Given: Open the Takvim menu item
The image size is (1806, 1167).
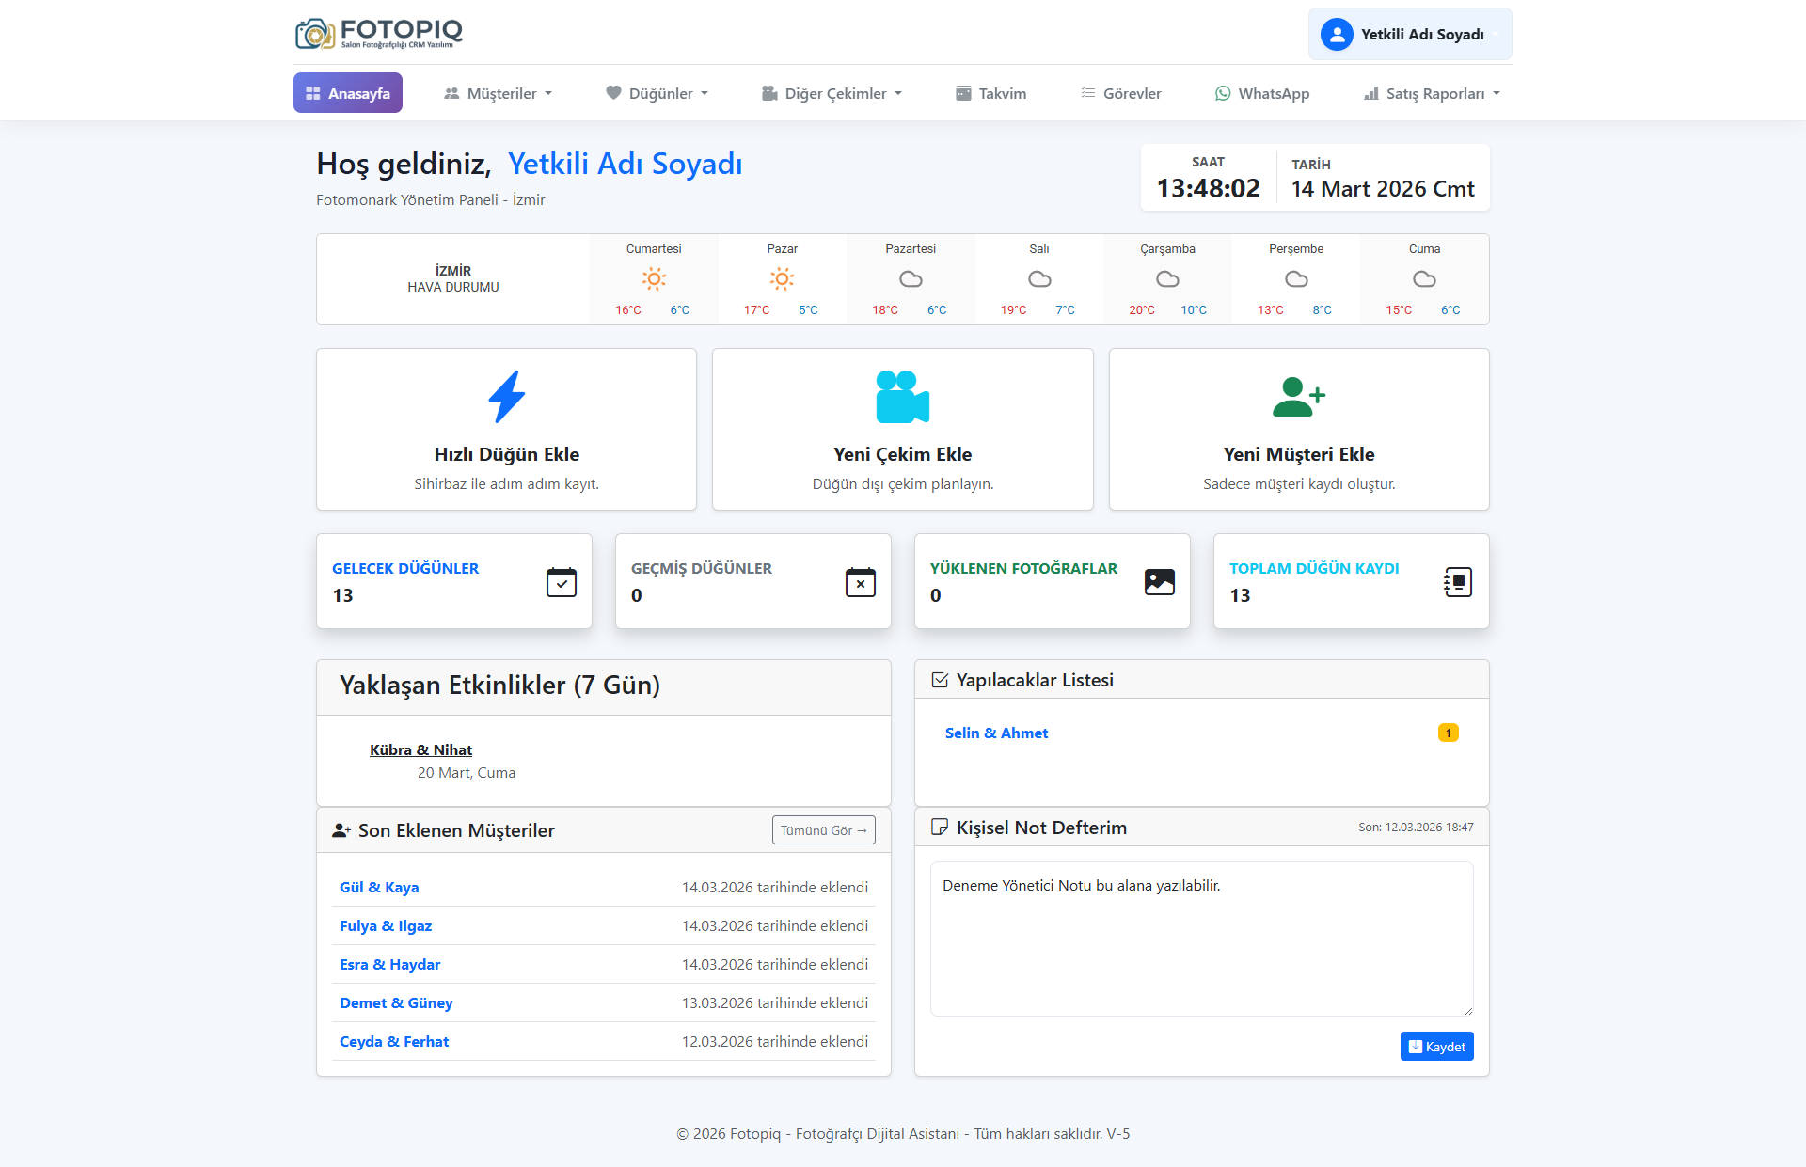Looking at the screenshot, I should [990, 93].
